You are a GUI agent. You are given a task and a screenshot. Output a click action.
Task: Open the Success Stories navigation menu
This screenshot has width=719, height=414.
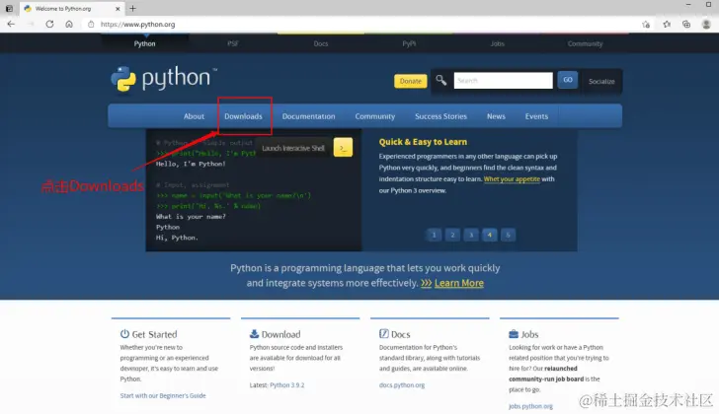pos(440,116)
